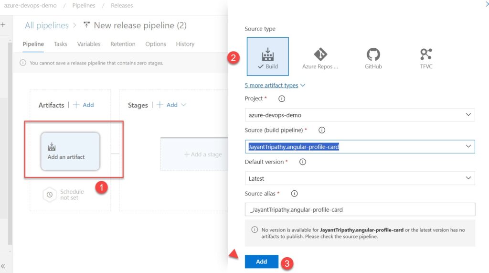Click Source alias info icon
The width and height of the screenshot is (489, 273).
coord(294,194)
